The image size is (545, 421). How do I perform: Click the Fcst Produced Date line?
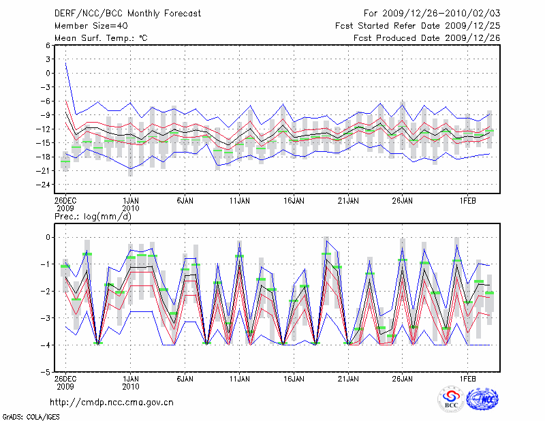click(x=426, y=37)
